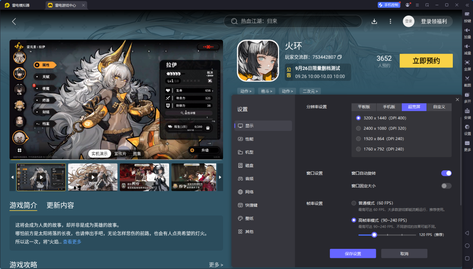Click the 火环 game avatar icon
The image size is (473, 269).
[x=258, y=61]
